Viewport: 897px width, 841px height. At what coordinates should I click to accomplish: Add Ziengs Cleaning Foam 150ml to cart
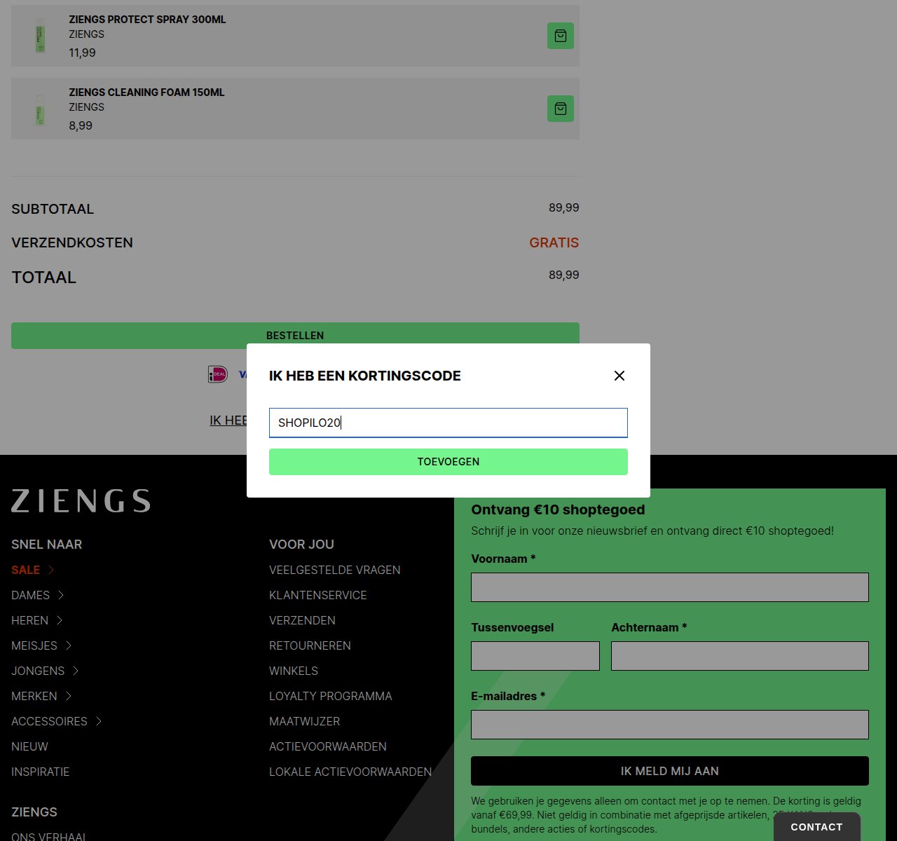pyautogui.click(x=561, y=109)
